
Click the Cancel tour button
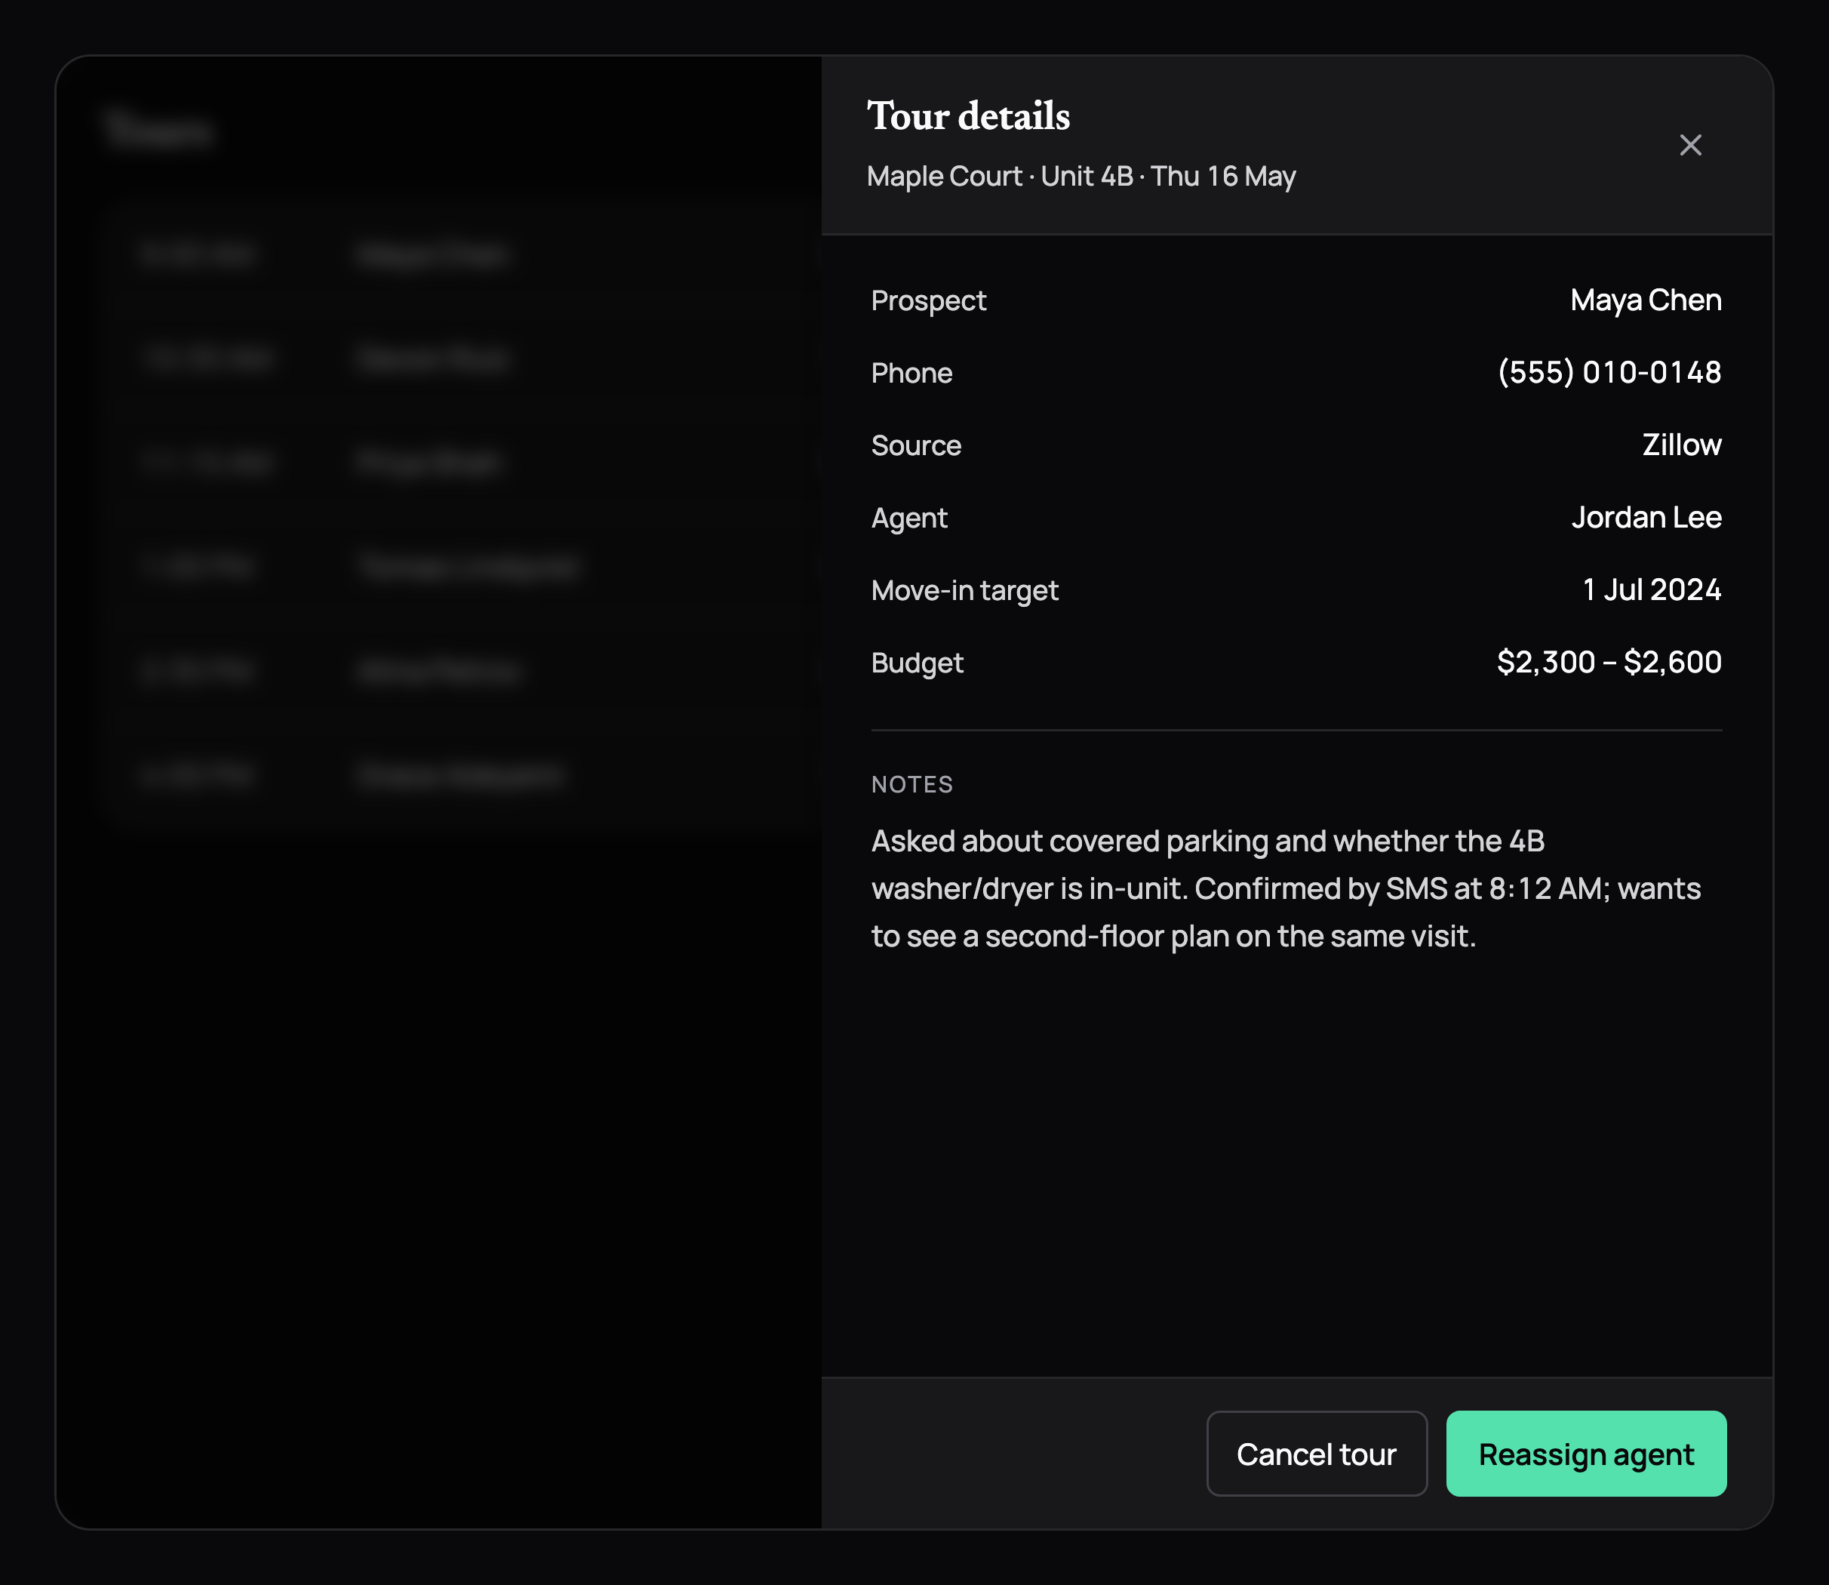1316,1453
